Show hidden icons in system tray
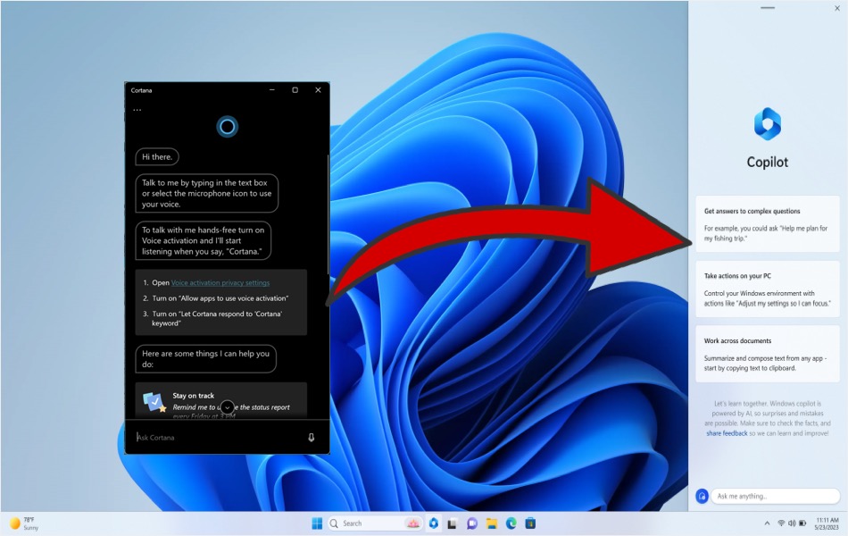The image size is (848, 536). click(x=767, y=523)
